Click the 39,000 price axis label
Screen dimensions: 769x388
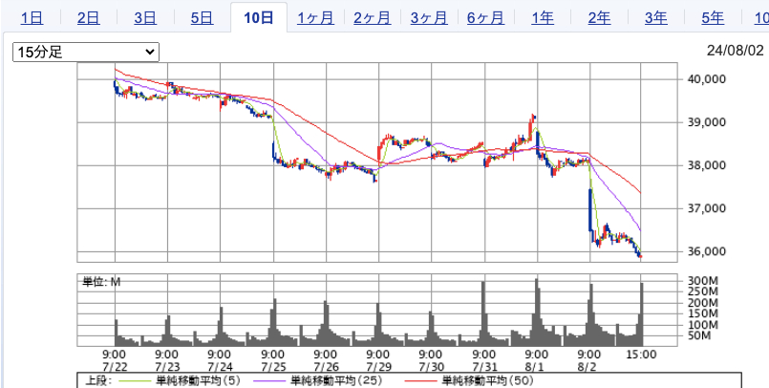[706, 122]
